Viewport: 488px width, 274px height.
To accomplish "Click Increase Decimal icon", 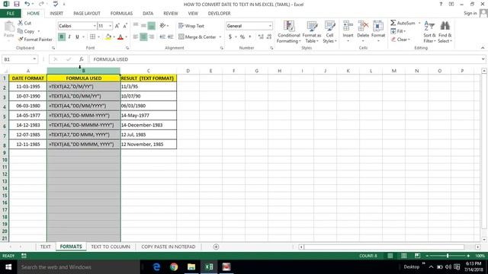I will click(x=261, y=37).
